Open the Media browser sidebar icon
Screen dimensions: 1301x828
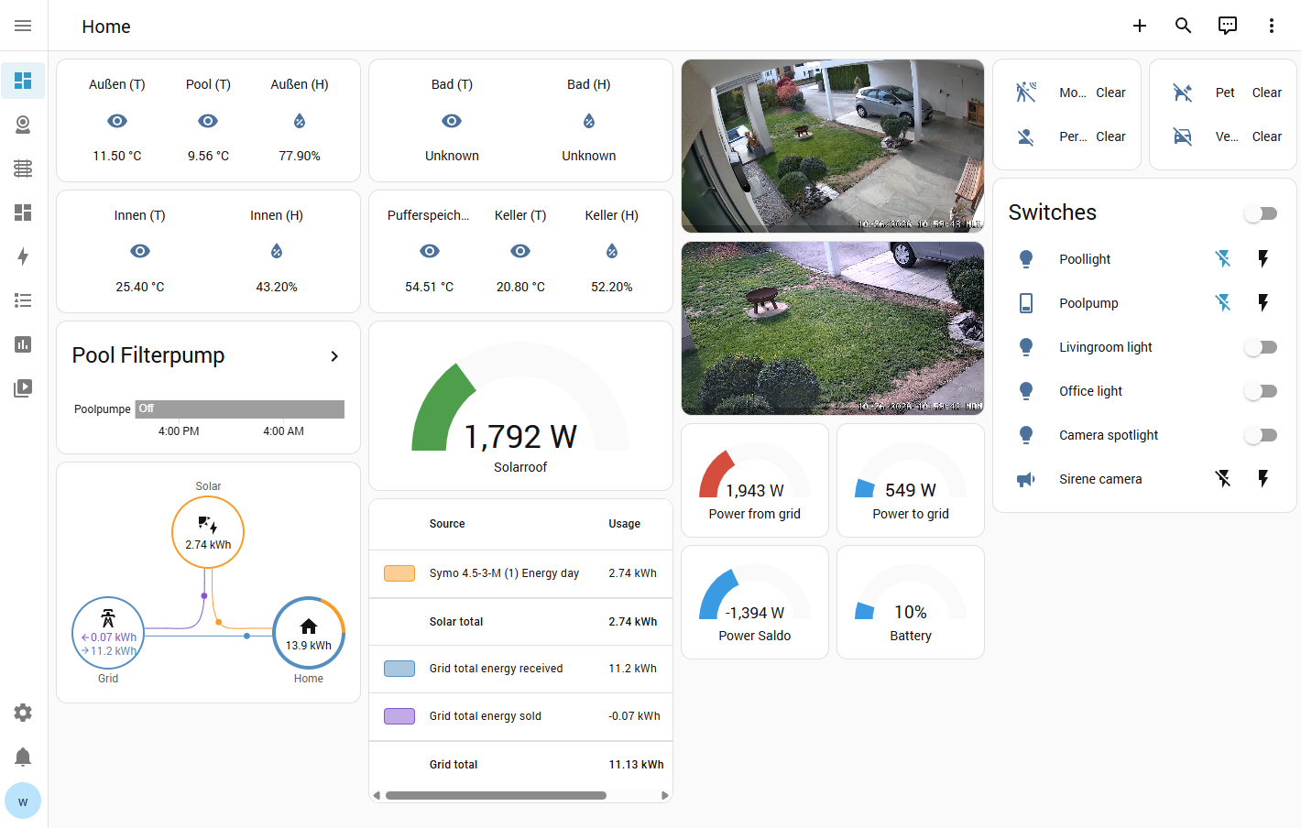23,388
